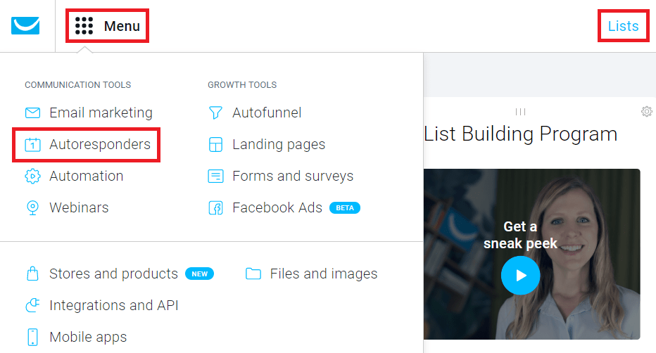656x353 pixels.
Task: Open the Lists link
Action: [x=623, y=27]
